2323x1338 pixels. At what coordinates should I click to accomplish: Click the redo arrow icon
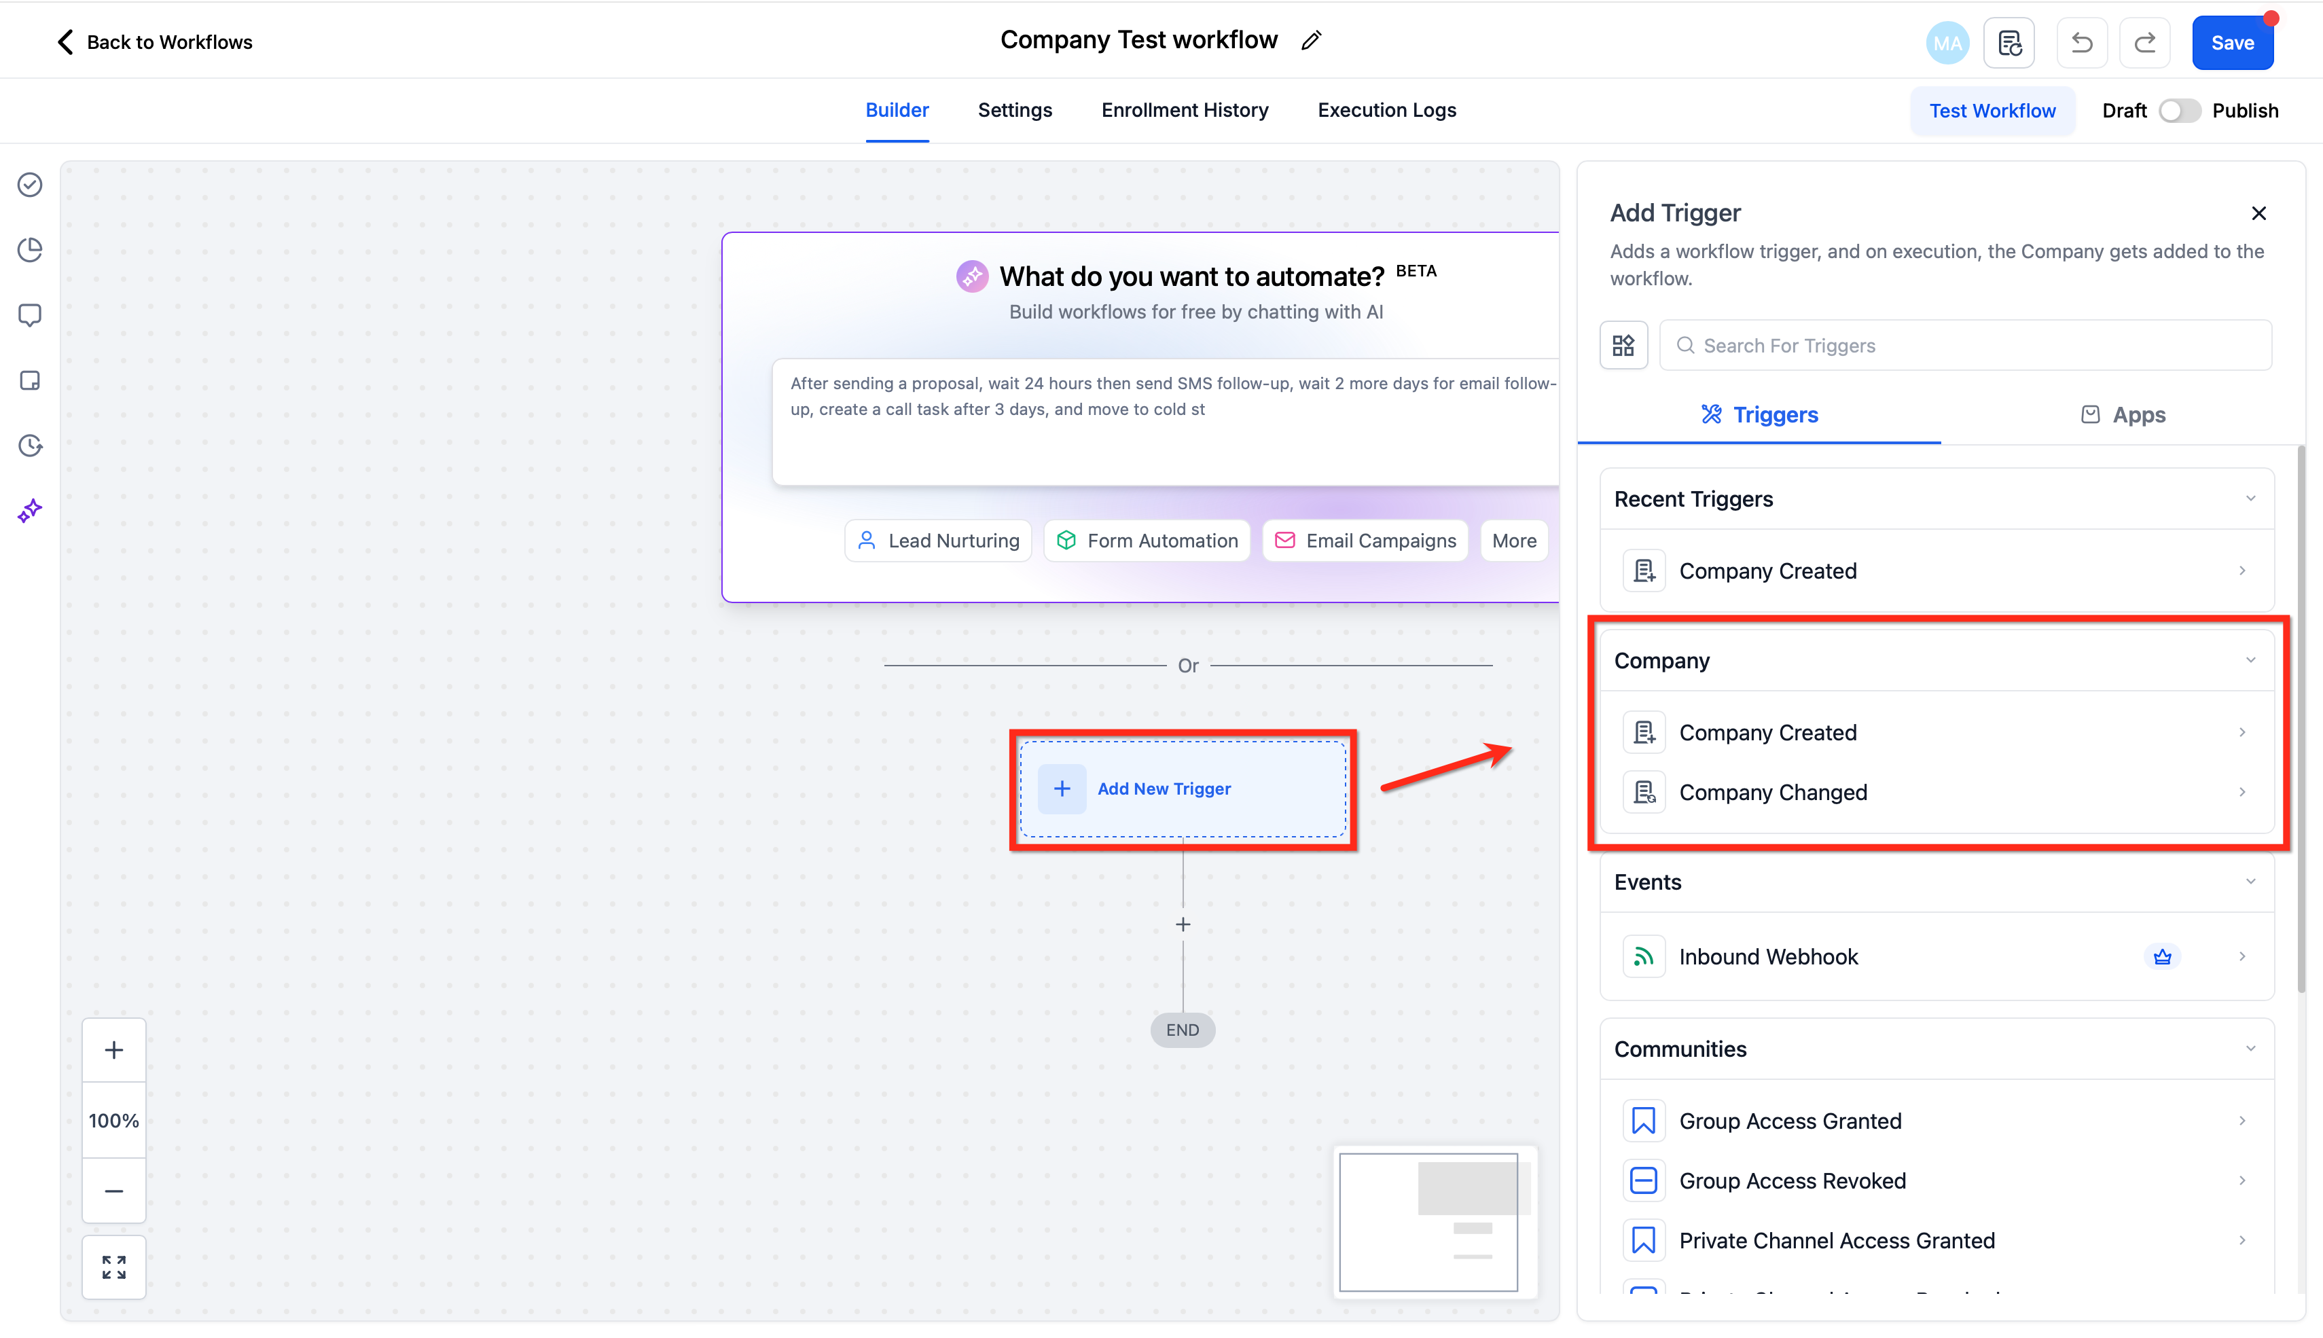pyautogui.click(x=2145, y=42)
